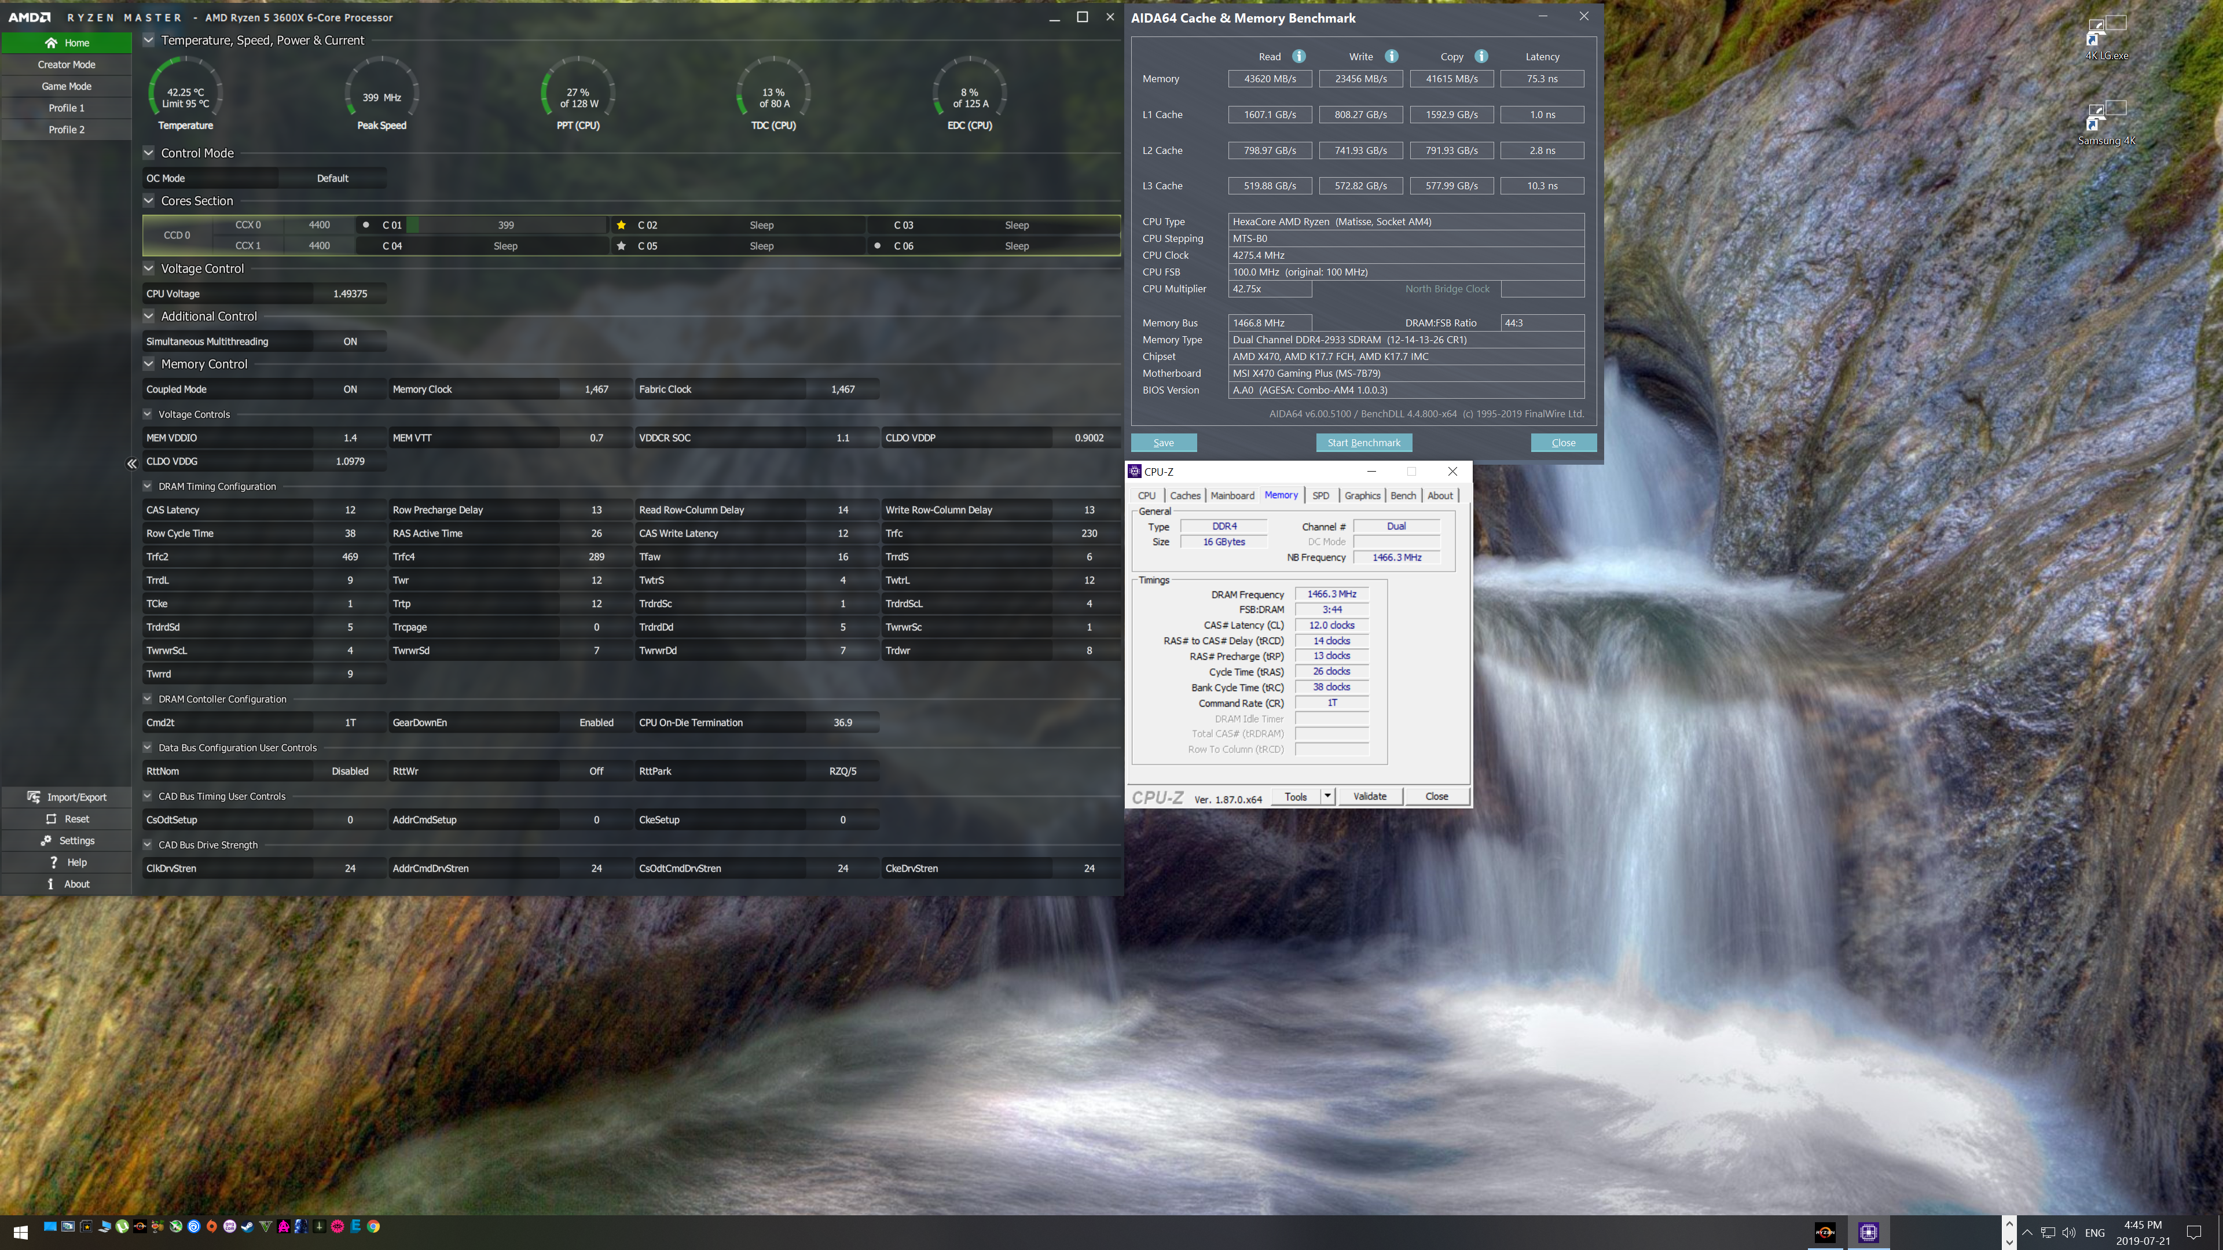The height and width of the screenshot is (1250, 2223).
Task: Collapse the sidebar with double-chevron icon
Action: pos(132,463)
